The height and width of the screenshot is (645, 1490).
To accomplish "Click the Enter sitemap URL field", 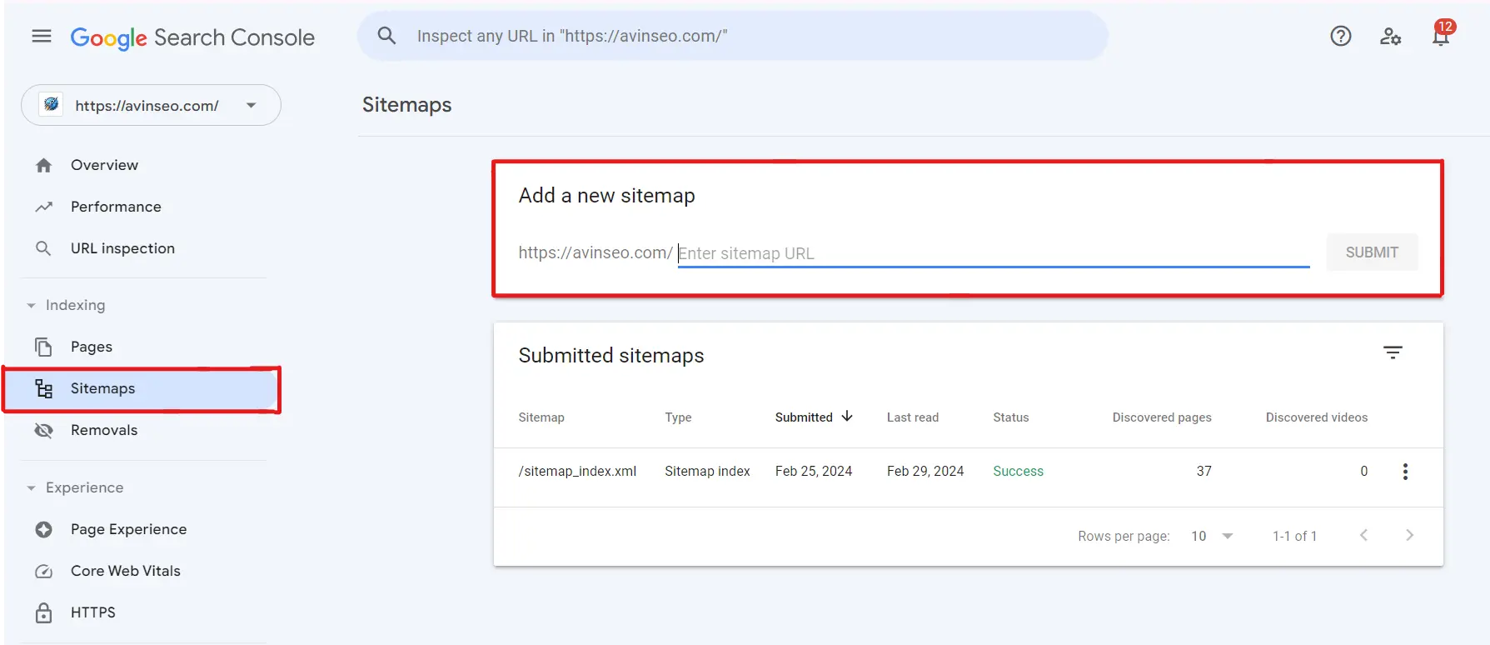I will [x=993, y=253].
